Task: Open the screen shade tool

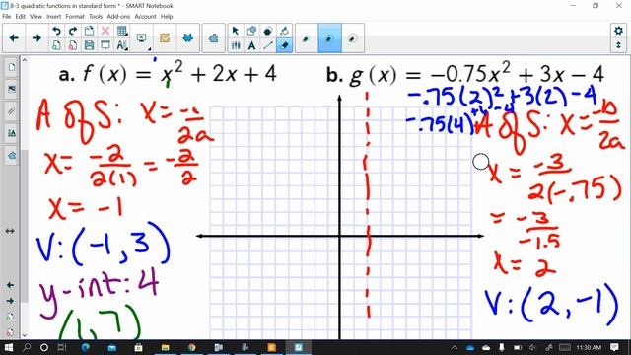Action: coord(105,45)
